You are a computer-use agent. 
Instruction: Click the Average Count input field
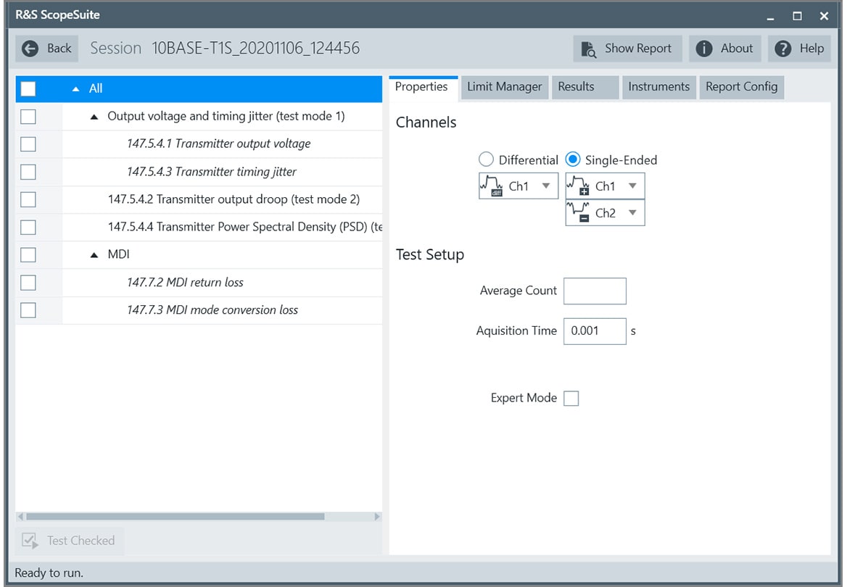tap(595, 291)
